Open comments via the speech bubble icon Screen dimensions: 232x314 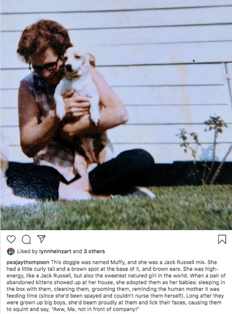(26, 239)
